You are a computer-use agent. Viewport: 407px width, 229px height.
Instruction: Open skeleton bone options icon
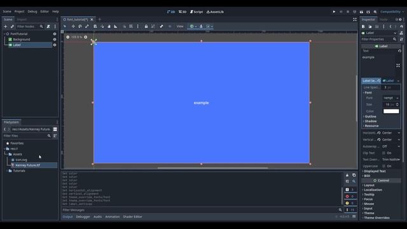click(x=161, y=26)
